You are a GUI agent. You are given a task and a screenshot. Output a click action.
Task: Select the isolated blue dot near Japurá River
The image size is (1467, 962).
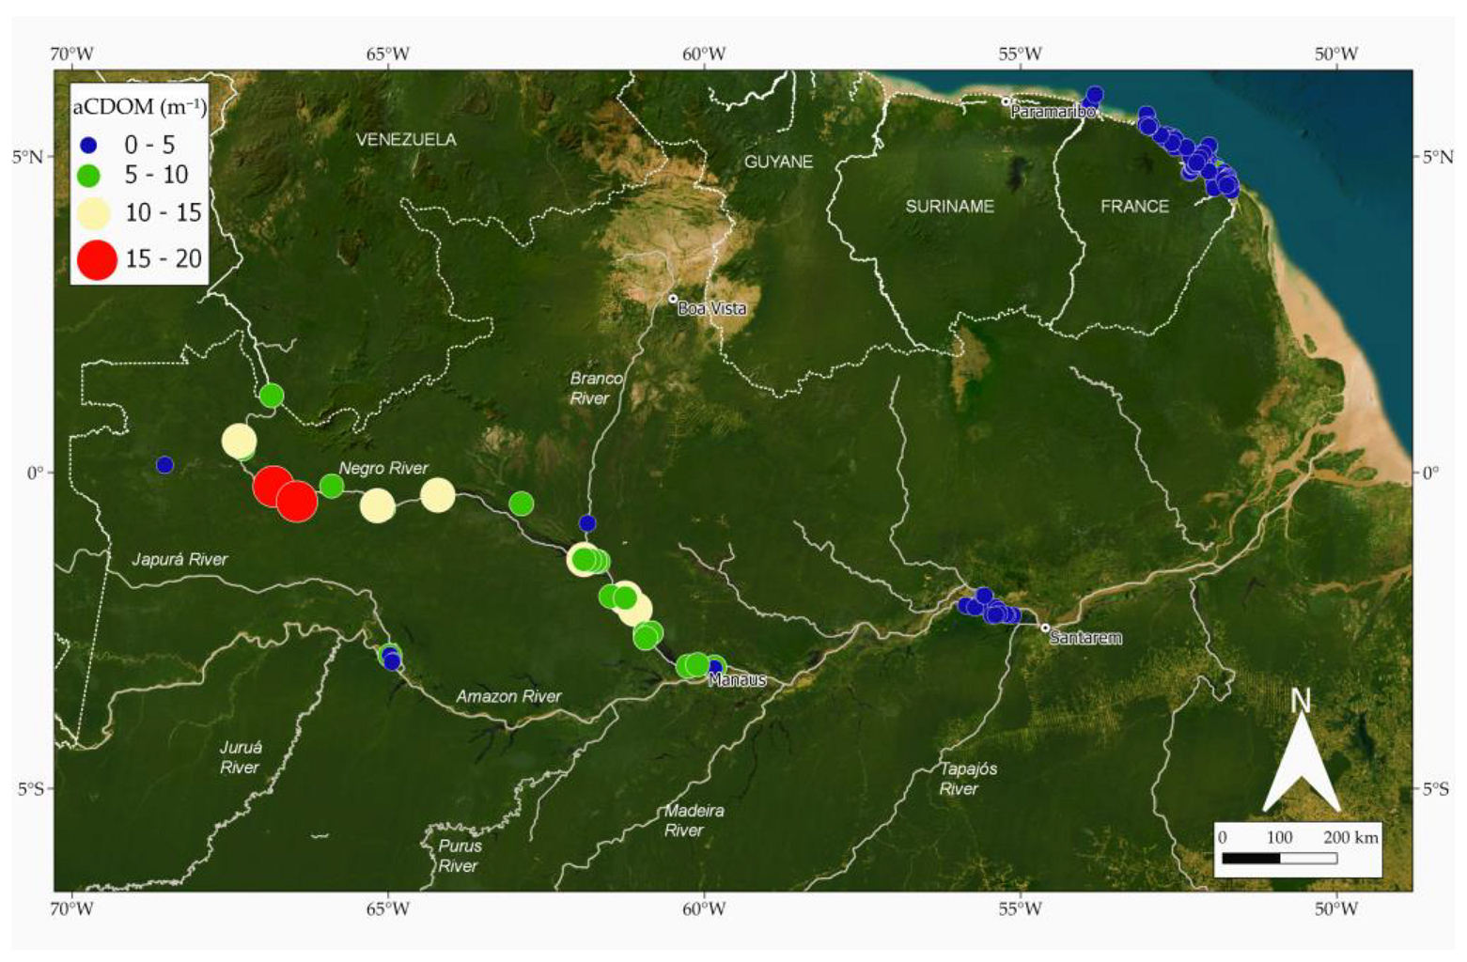pos(165,464)
